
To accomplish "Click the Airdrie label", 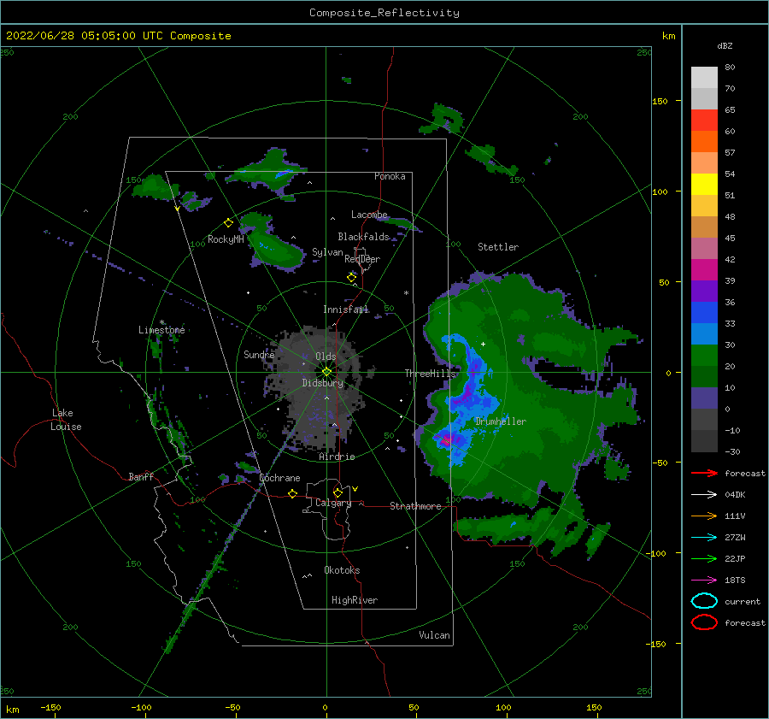I will (337, 457).
